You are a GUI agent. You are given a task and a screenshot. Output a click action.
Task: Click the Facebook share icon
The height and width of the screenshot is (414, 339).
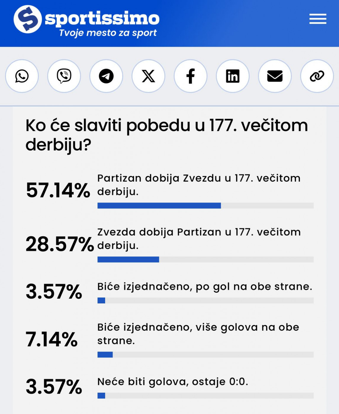click(x=190, y=76)
